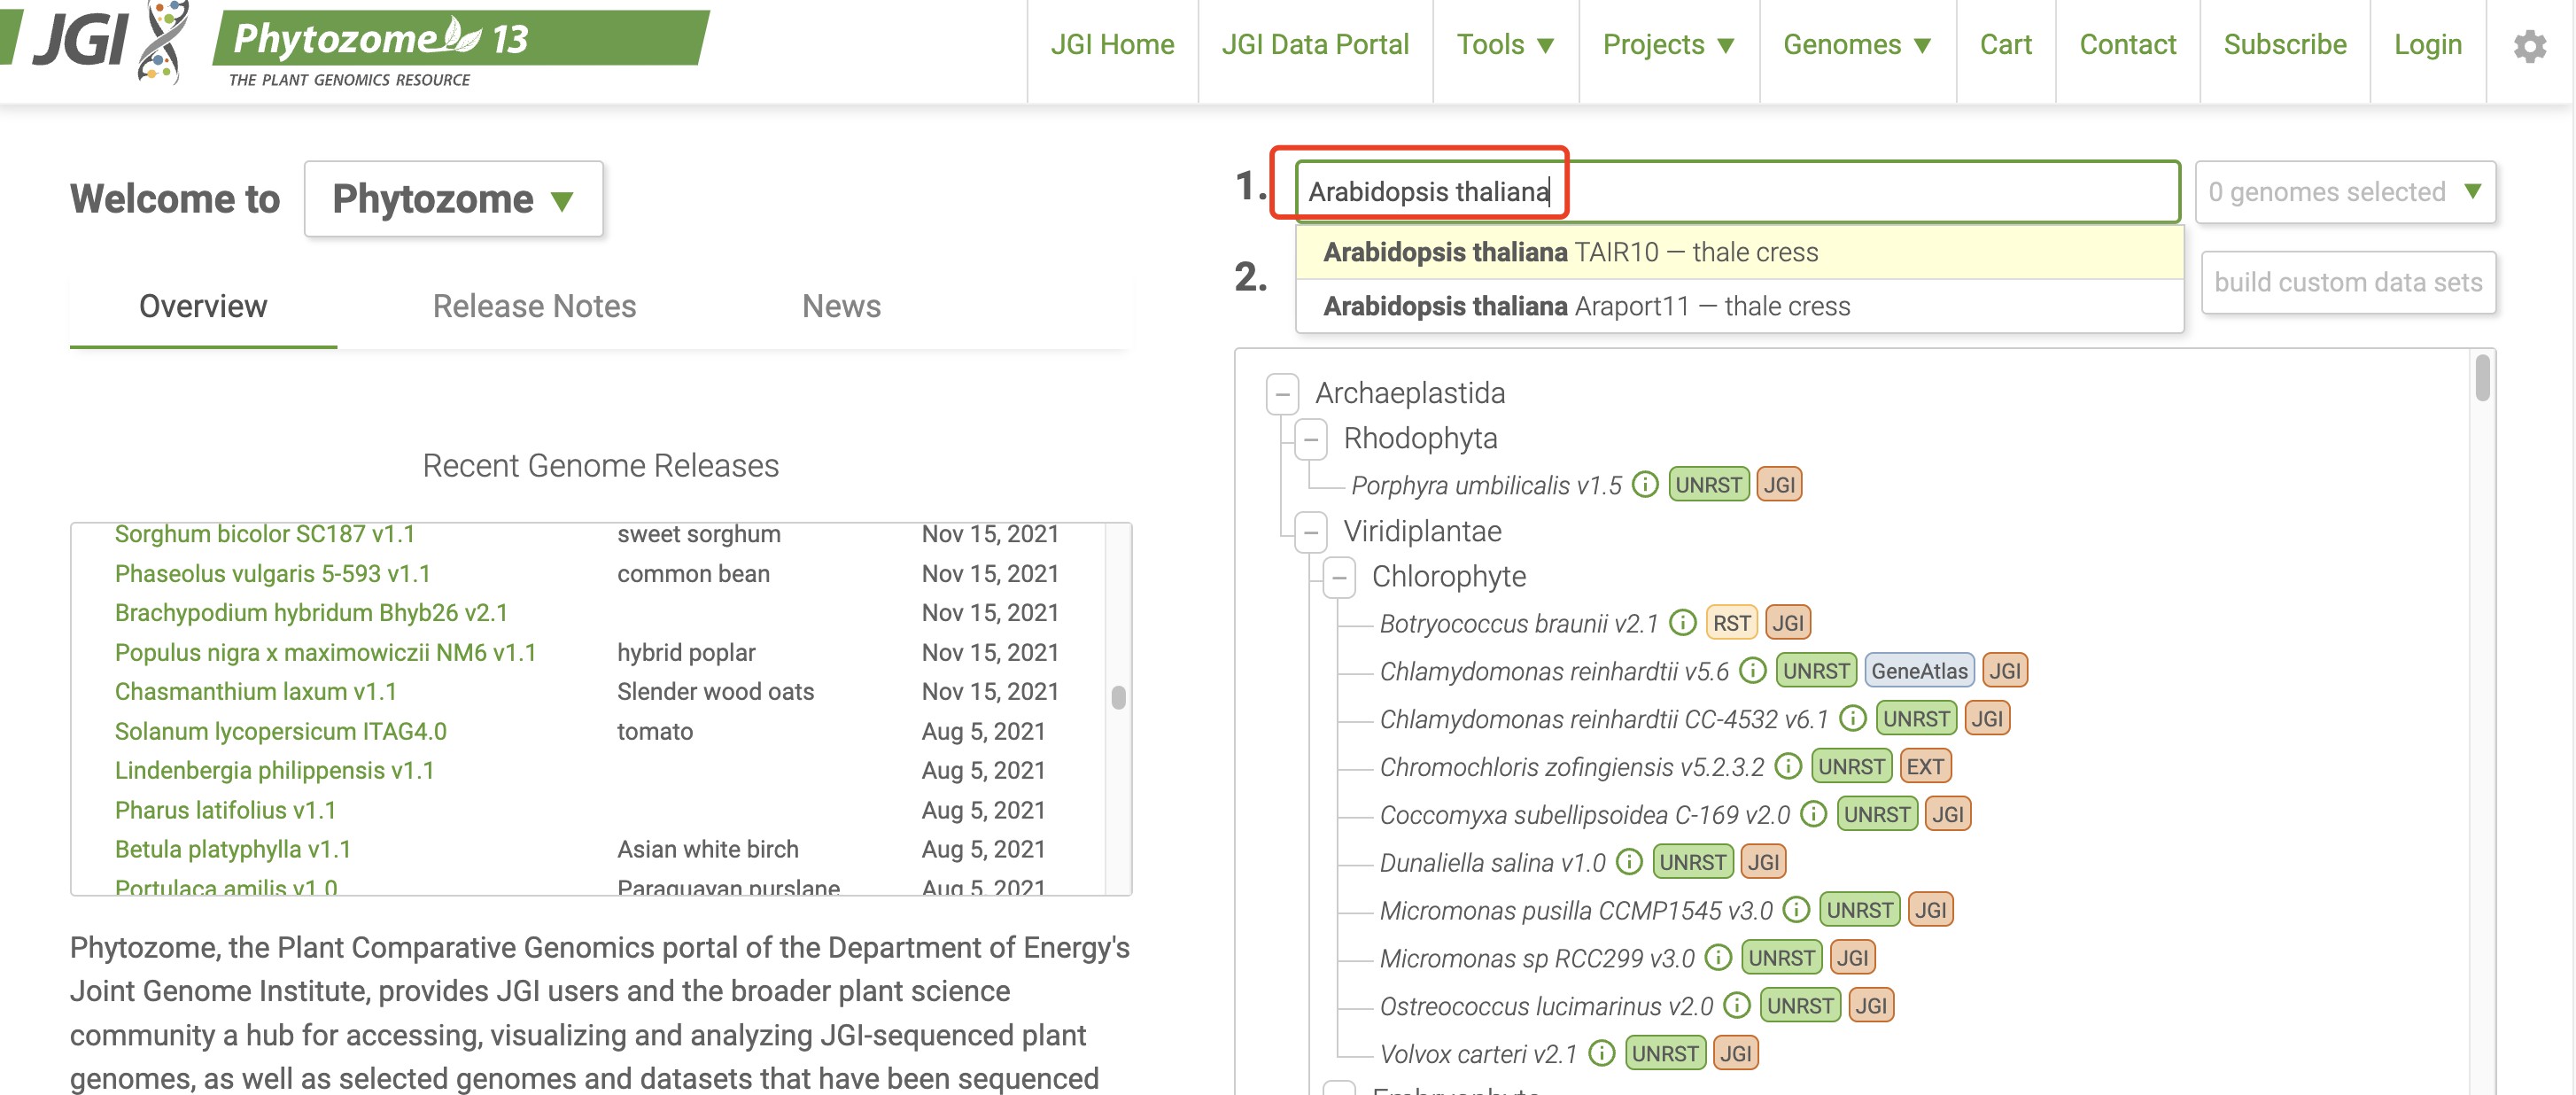Collapse the Archaeplastida tree node

(x=1282, y=393)
